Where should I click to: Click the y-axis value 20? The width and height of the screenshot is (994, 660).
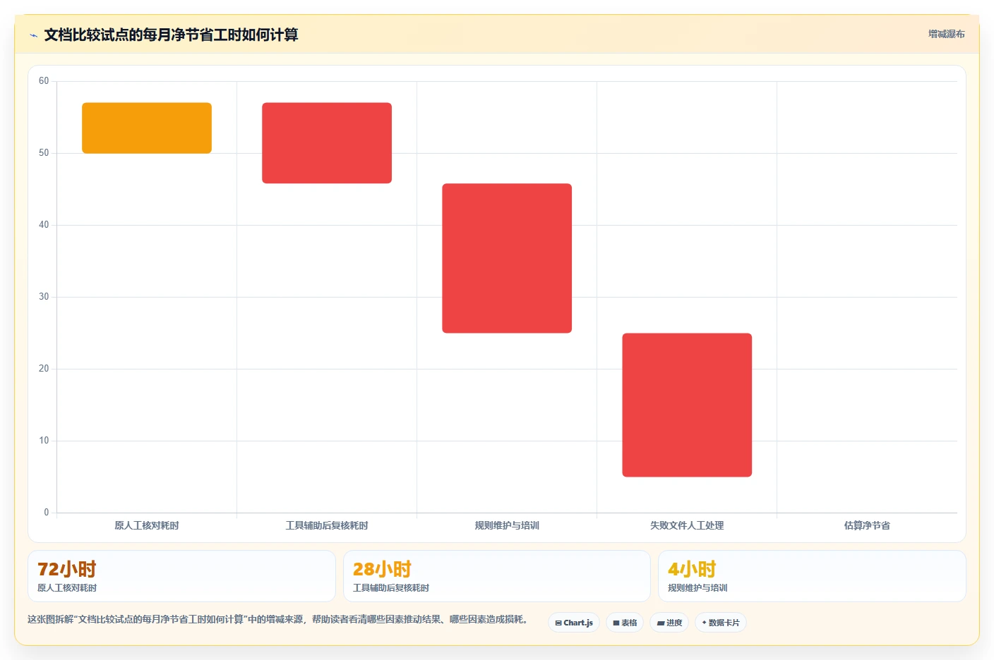point(44,369)
